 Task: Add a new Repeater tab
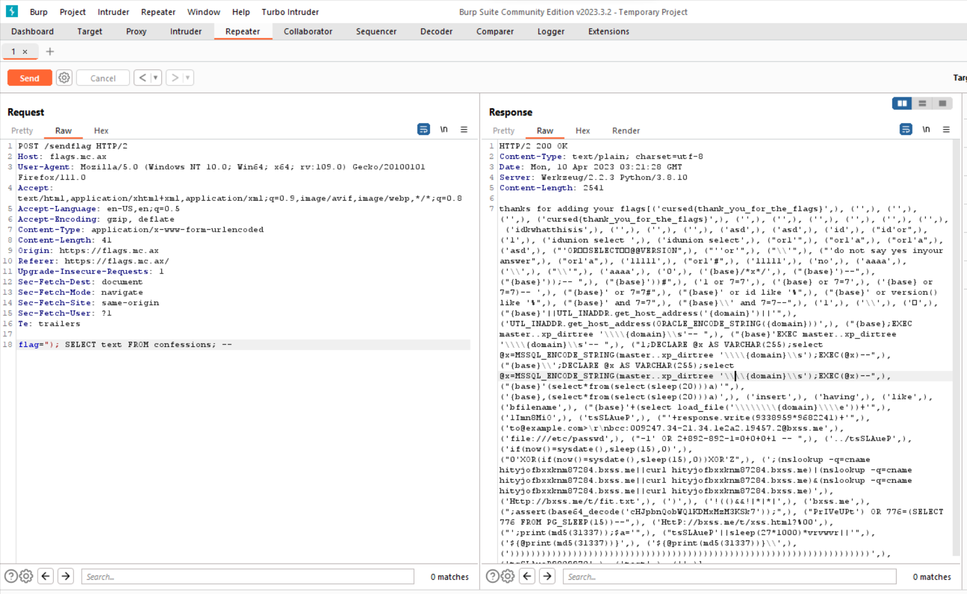tap(50, 52)
